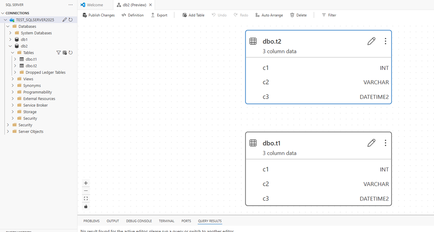The height and width of the screenshot is (232, 434).
Task: Open the Filter option in toolbar
Action: 329,15
